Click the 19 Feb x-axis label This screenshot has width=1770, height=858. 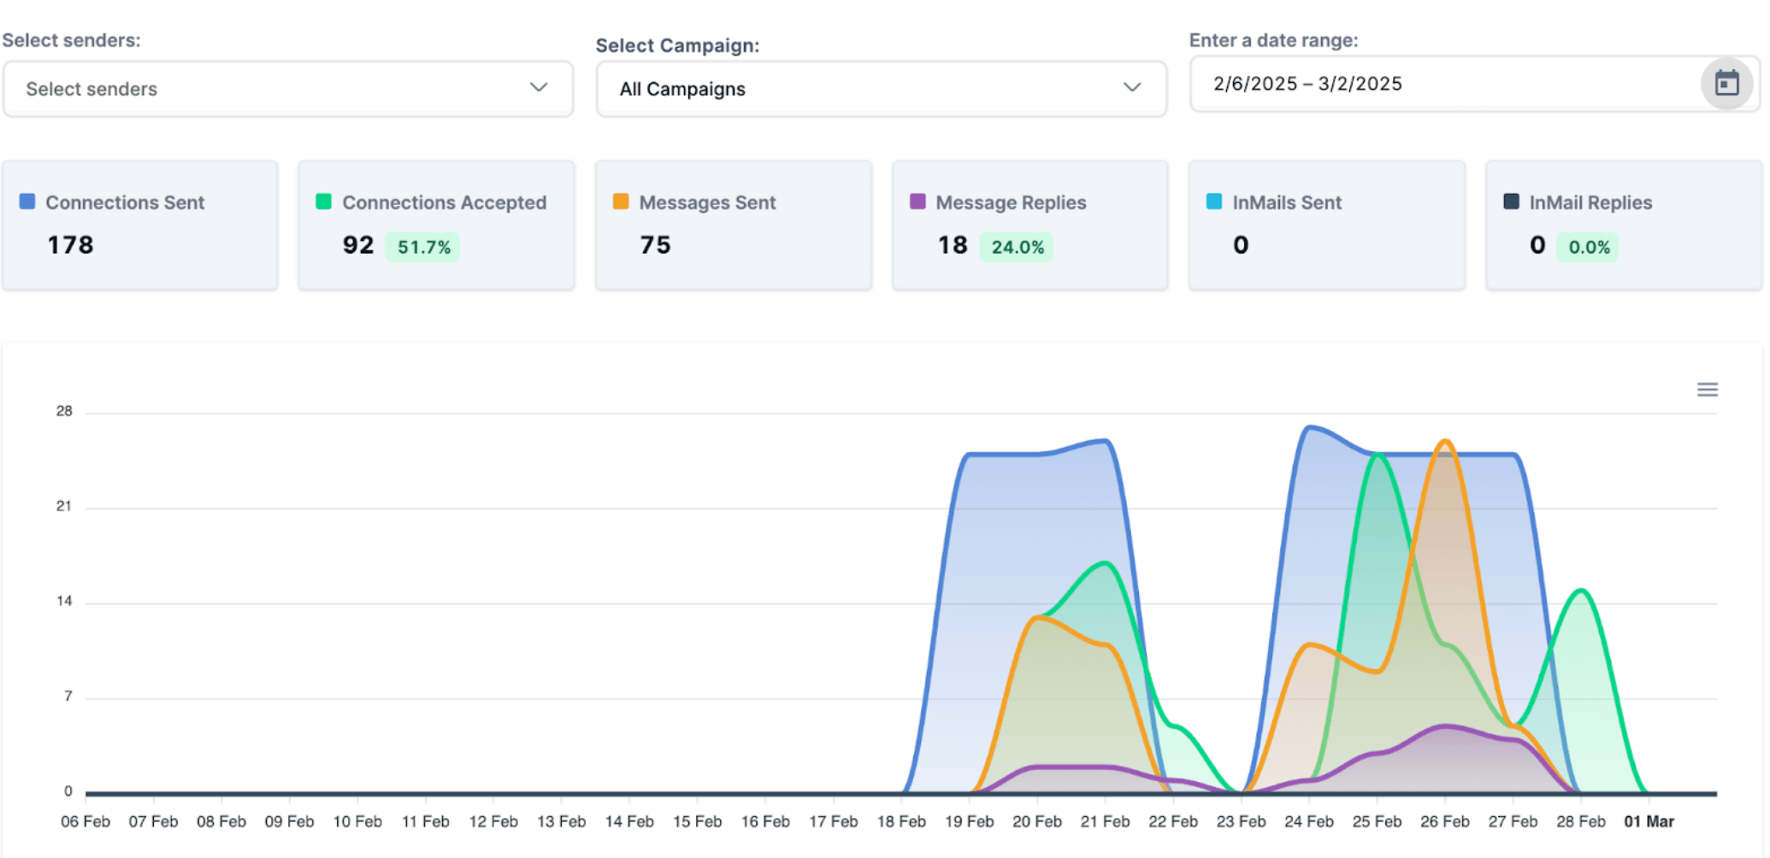[x=969, y=821]
